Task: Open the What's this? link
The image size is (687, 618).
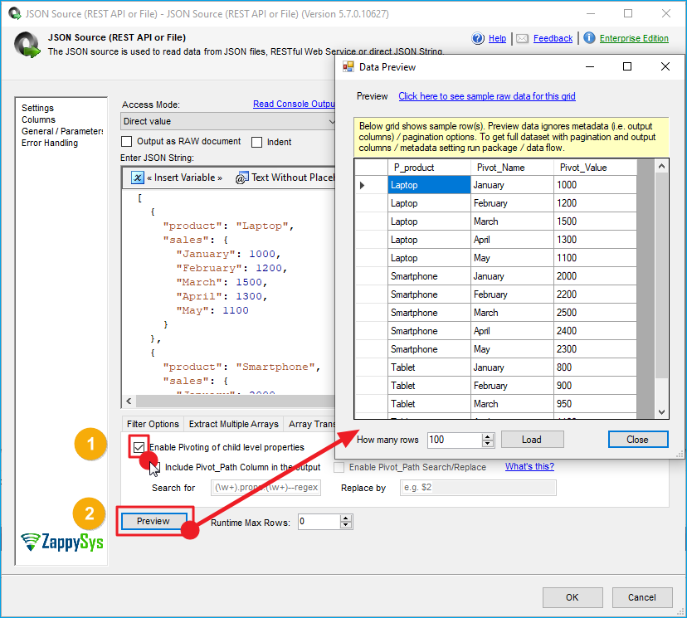Action: 529,466
